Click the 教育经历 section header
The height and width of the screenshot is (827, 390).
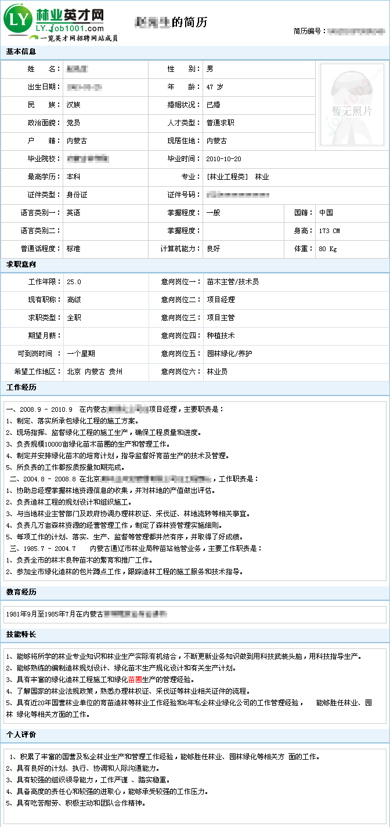click(21, 592)
